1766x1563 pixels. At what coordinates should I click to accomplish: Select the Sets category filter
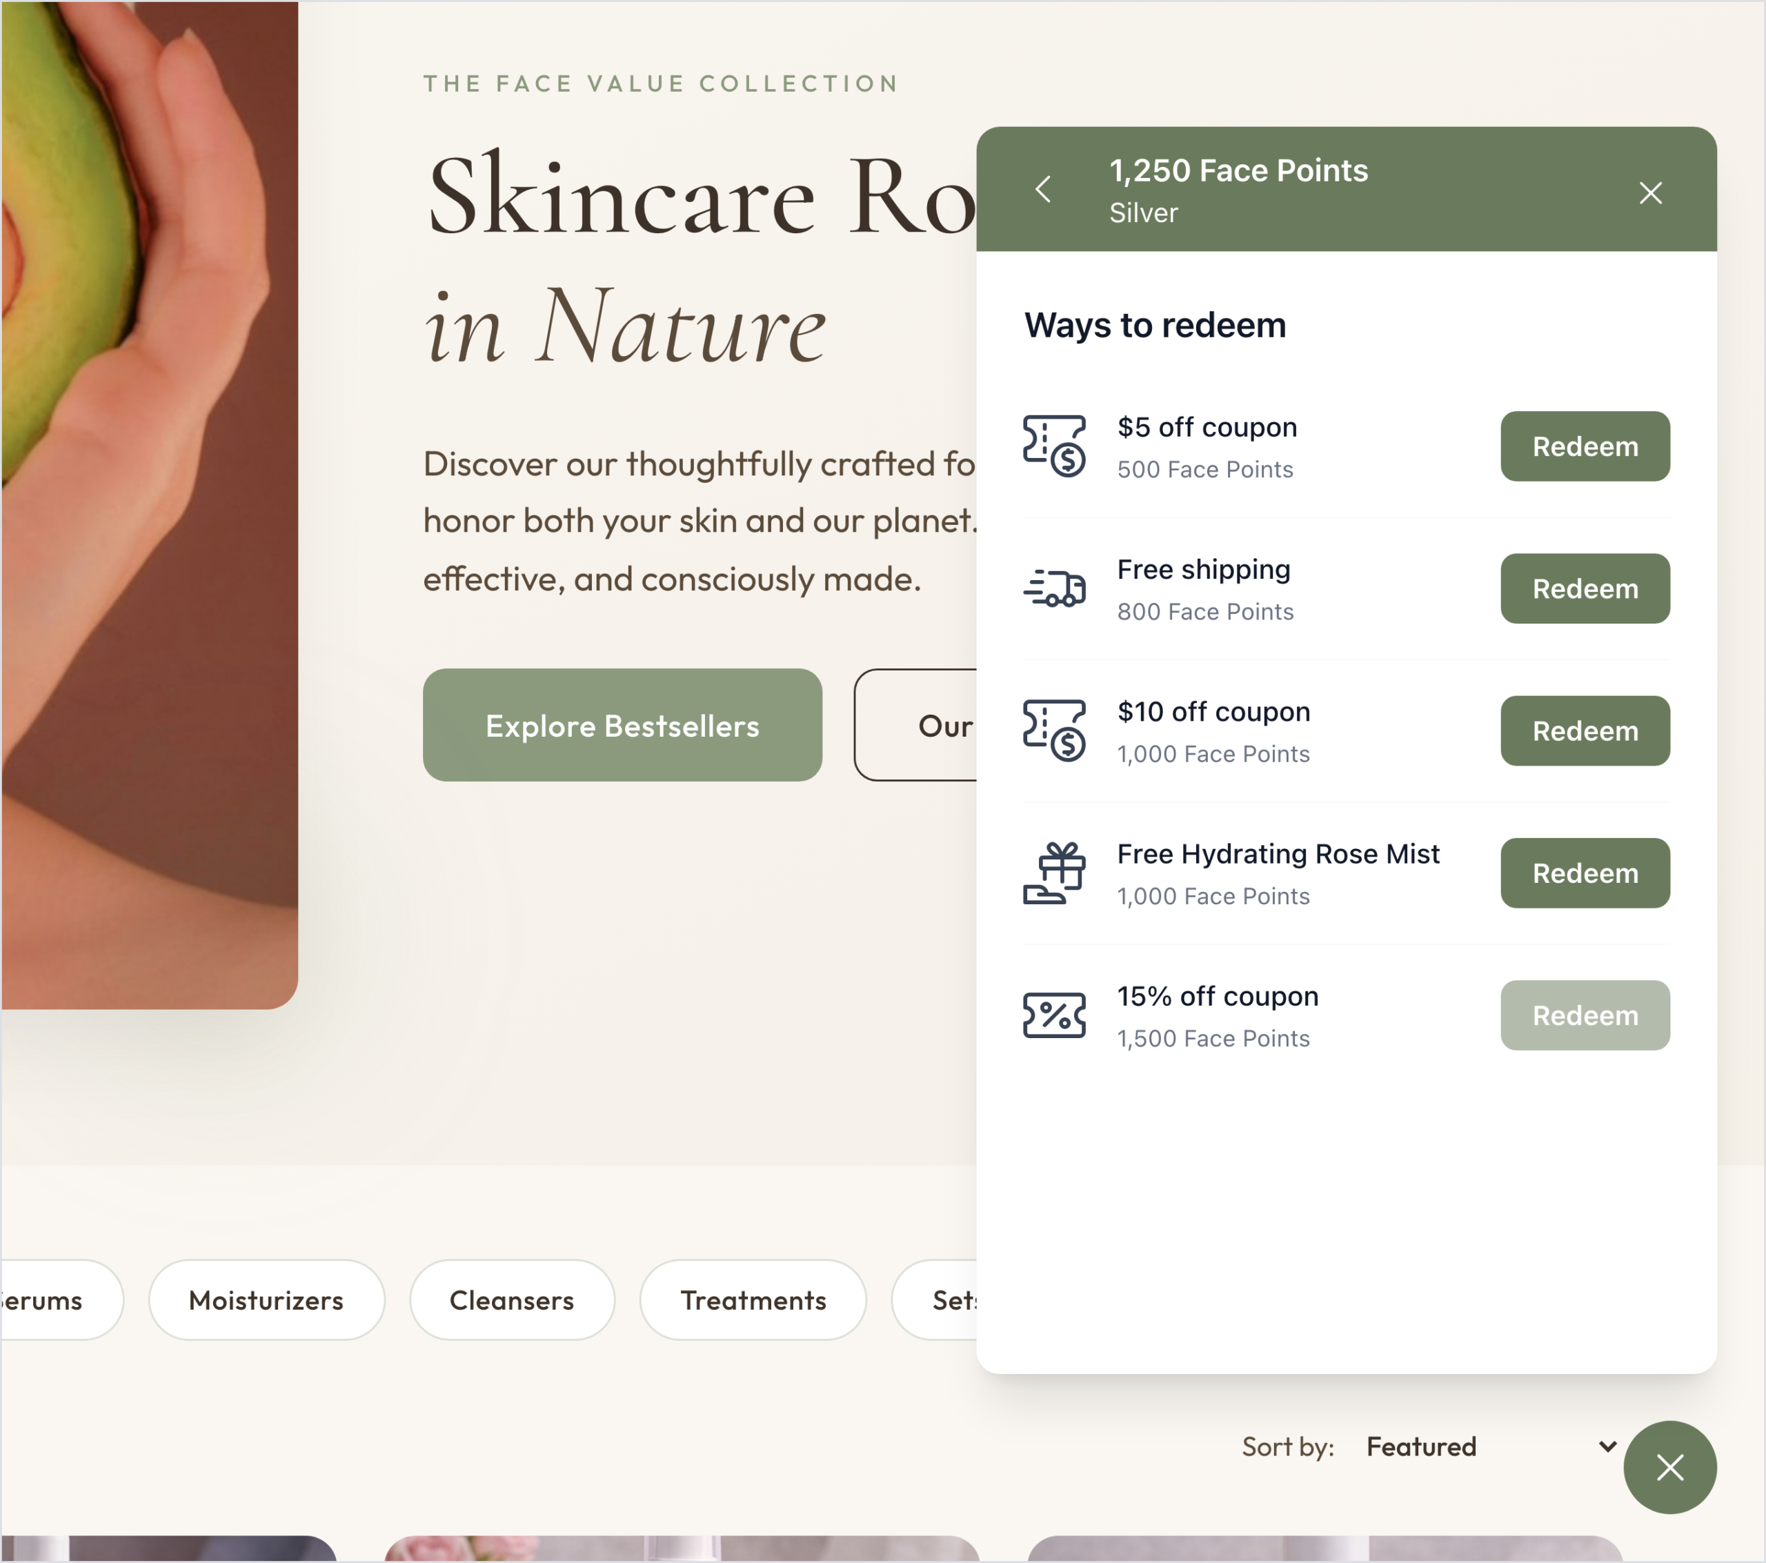click(x=935, y=1300)
